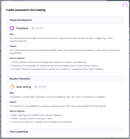Viewport: 130px width, 139px height.
Task: Click the Goal setting skill title
Action: [x=24, y=87]
